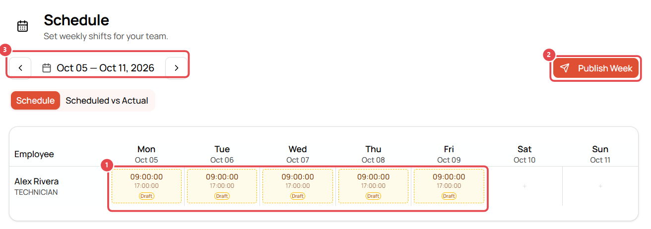Click the Thu Oct 08 column header
Viewport: 651px width, 229px height.
pos(373,154)
